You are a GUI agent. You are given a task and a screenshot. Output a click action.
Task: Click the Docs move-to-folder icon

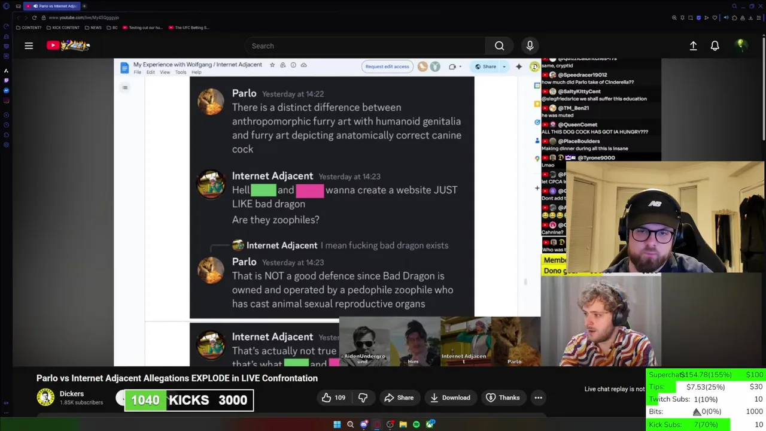[282, 65]
